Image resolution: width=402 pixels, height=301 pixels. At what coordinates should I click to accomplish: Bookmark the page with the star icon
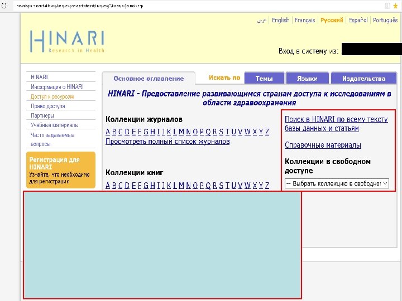[396, 6]
